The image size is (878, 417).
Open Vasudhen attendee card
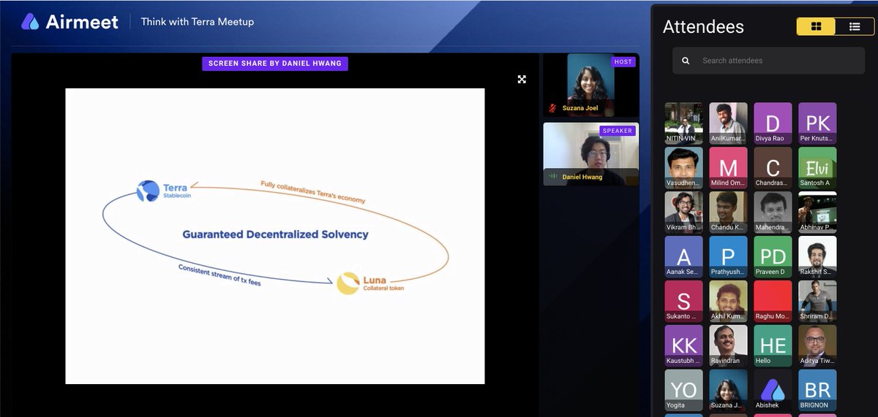[684, 167]
